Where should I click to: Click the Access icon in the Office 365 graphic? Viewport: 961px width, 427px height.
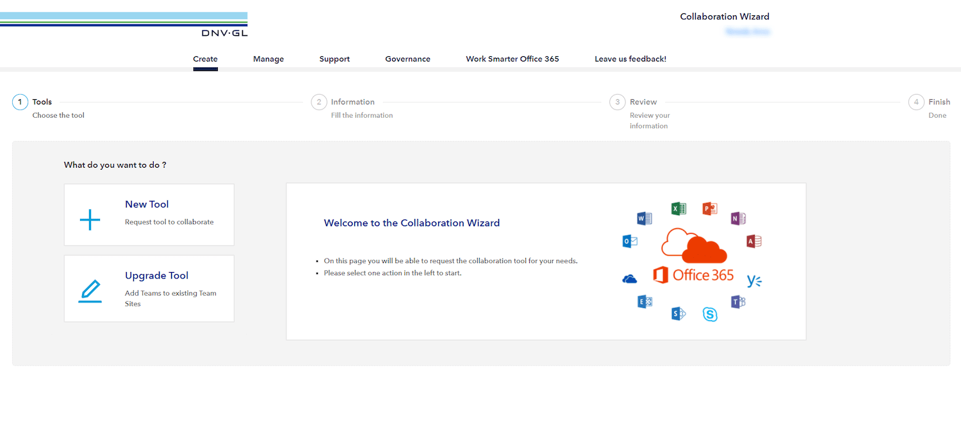pos(753,241)
